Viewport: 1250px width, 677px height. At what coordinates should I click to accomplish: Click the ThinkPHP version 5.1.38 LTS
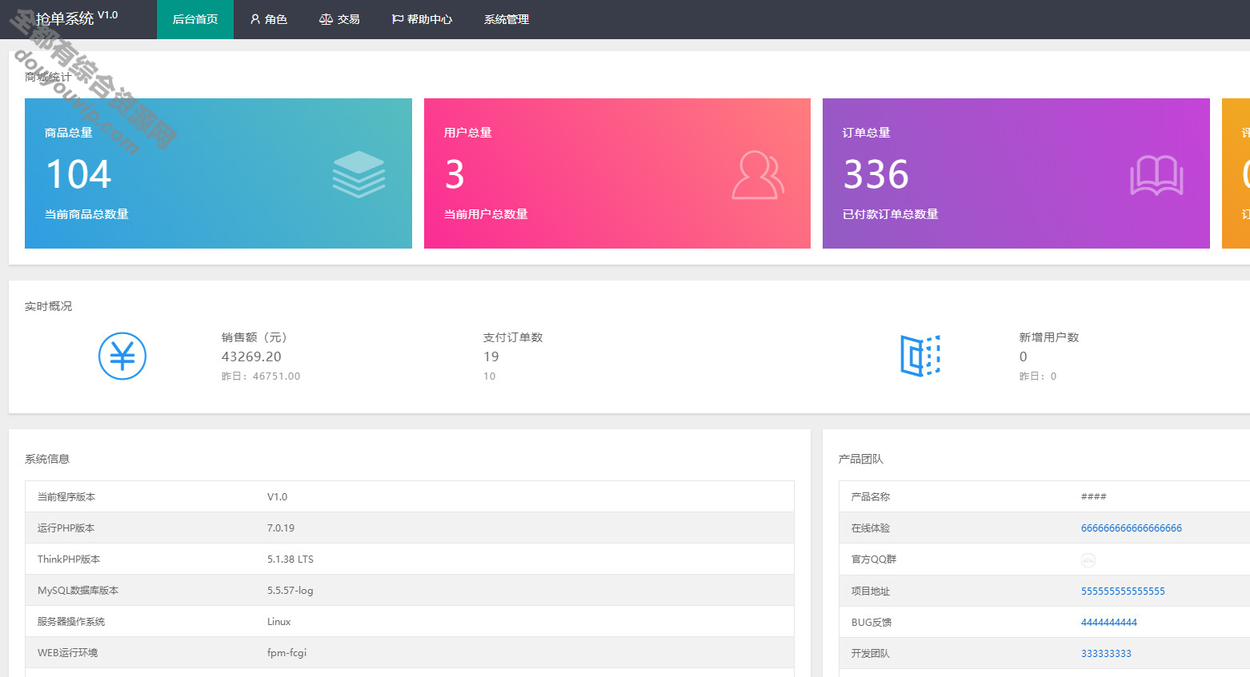tap(290, 560)
